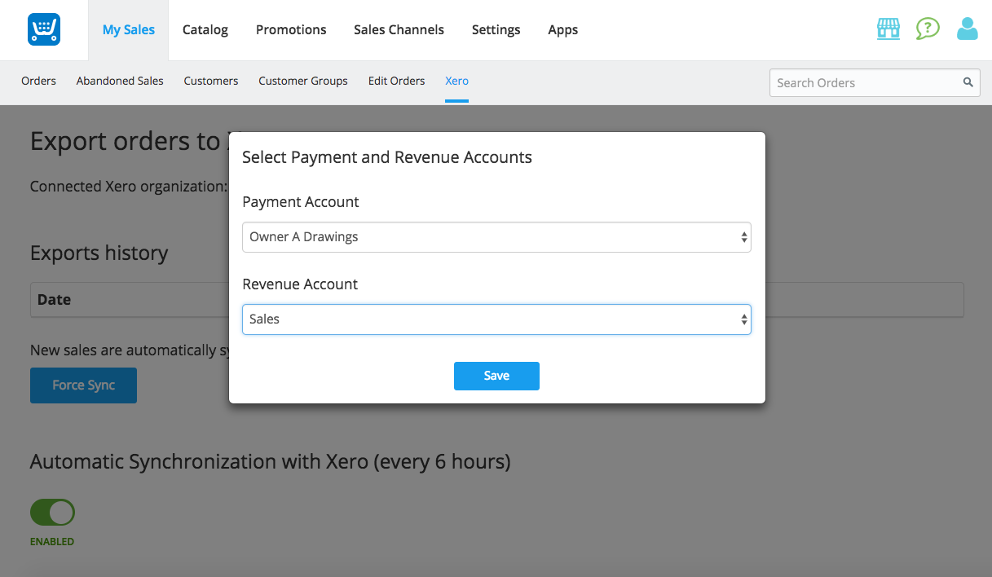Image resolution: width=992 pixels, height=577 pixels.
Task: Open the Promotions menu
Action: [x=291, y=30]
